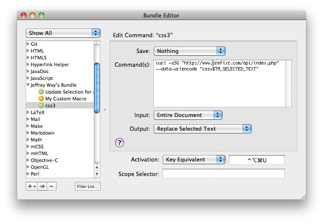Expand the Markdown bundle
Screen dimensions: 323x223
pos(28,133)
